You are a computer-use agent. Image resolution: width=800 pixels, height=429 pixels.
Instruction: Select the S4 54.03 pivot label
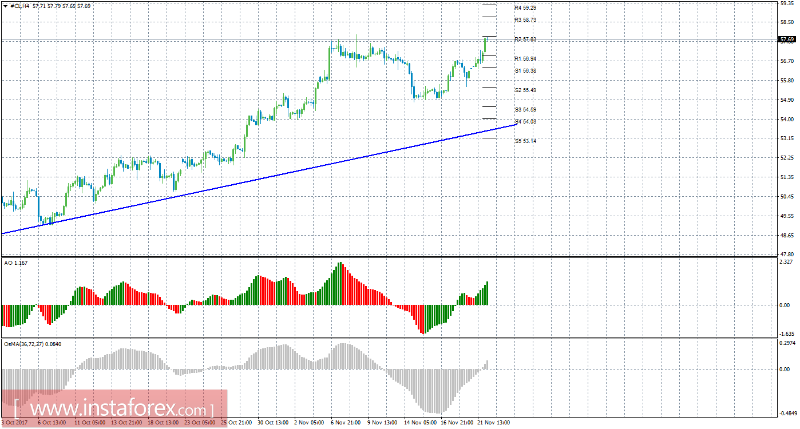point(525,122)
